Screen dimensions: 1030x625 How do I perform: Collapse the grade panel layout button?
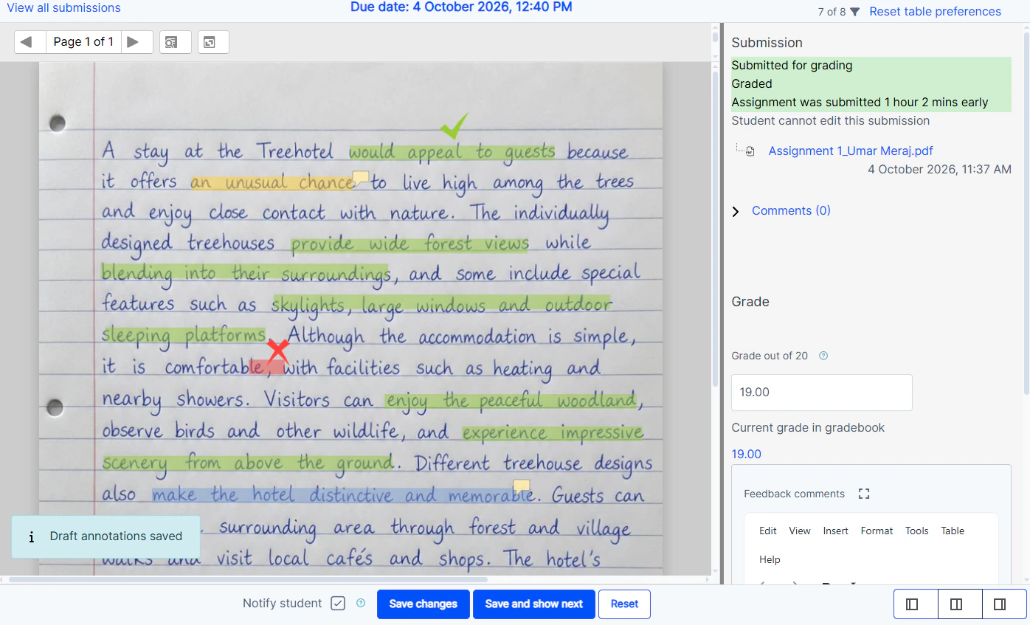pyautogui.click(x=1000, y=604)
